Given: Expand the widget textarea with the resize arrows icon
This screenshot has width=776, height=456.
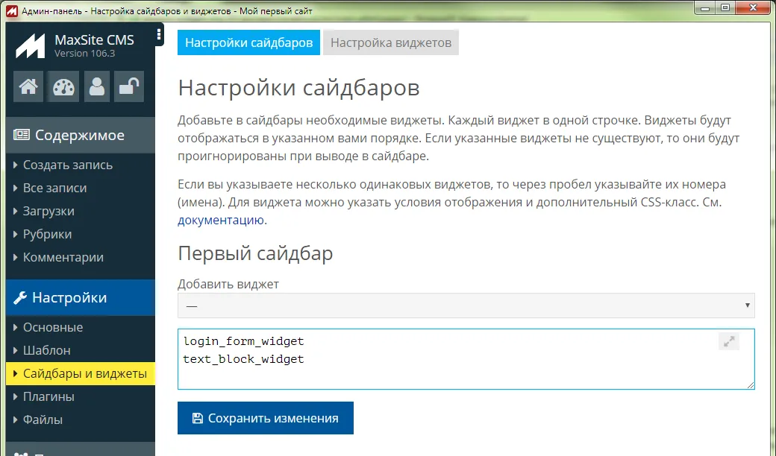Looking at the screenshot, I should (x=728, y=341).
